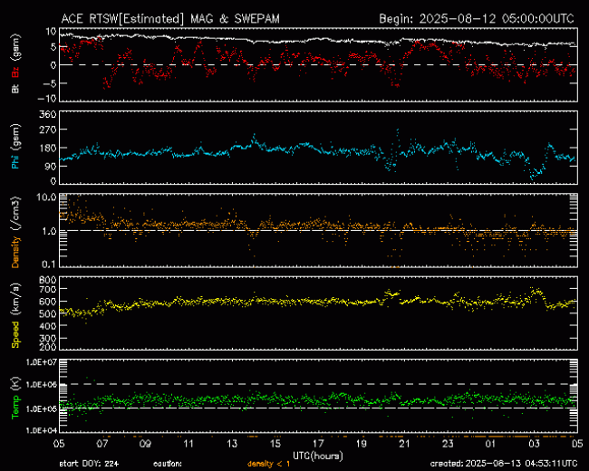Click the '13' hour label on the time axis
The height and width of the screenshot is (471, 589).
coord(232,444)
